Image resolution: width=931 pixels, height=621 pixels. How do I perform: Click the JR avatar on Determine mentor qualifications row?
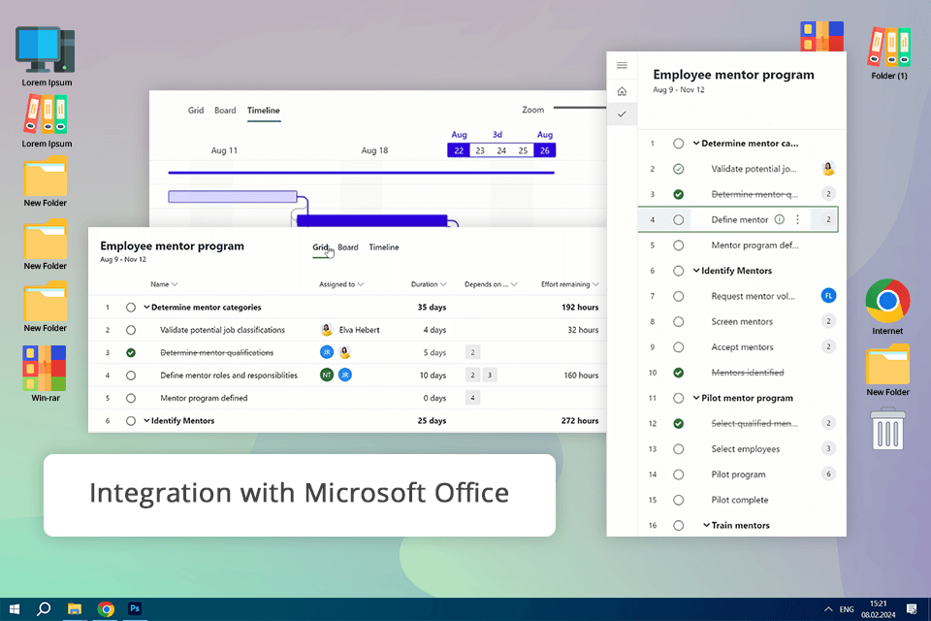[x=327, y=352]
